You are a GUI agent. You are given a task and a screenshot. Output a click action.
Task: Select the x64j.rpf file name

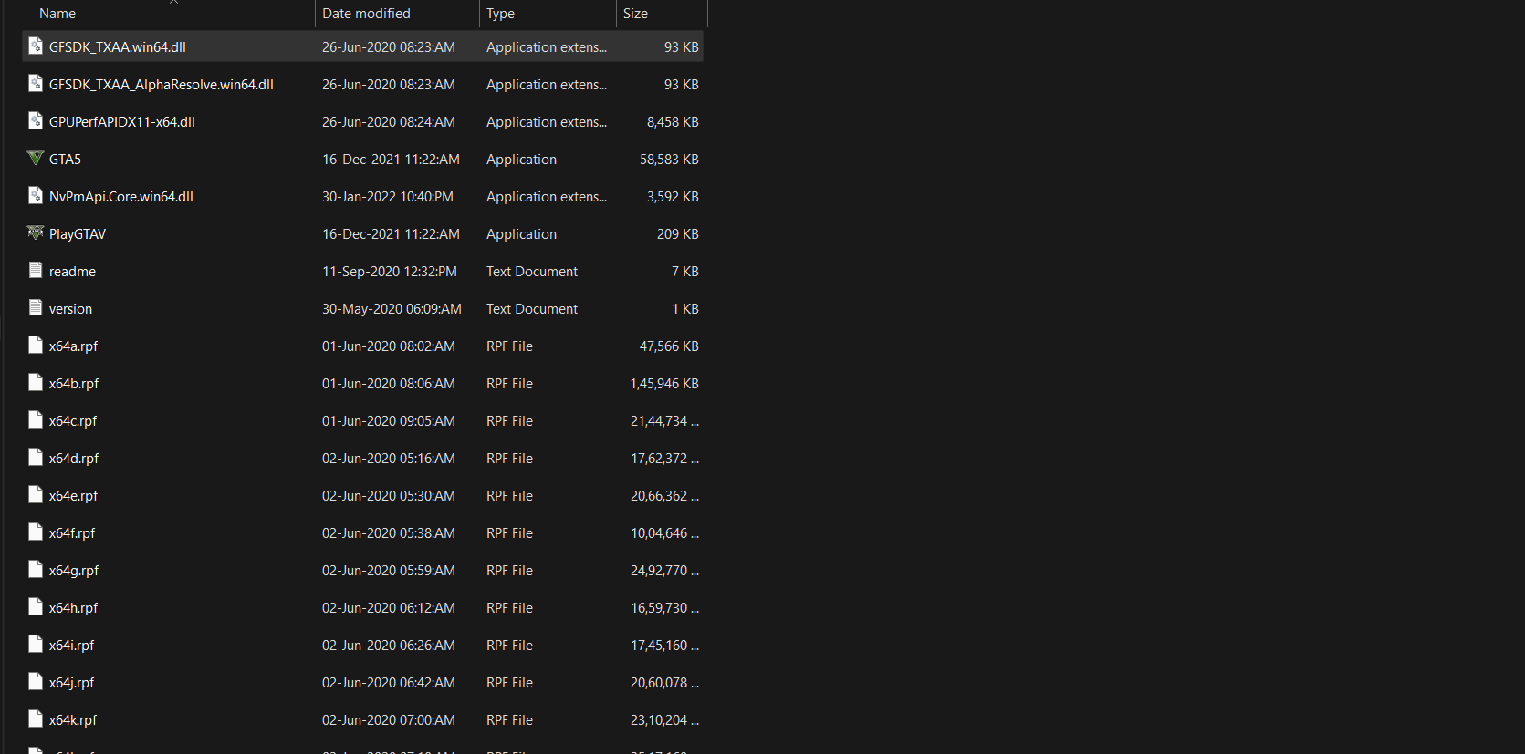[x=71, y=683]
